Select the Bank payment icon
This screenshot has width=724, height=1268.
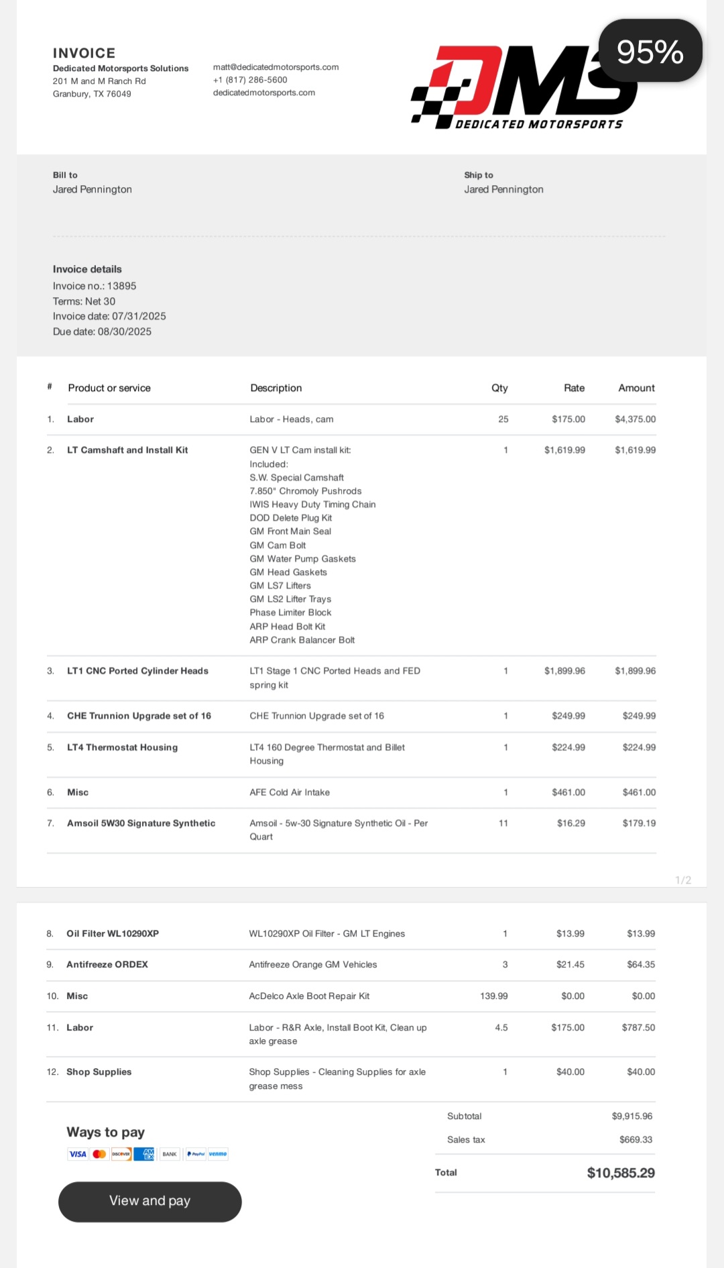coord(170,1154)
